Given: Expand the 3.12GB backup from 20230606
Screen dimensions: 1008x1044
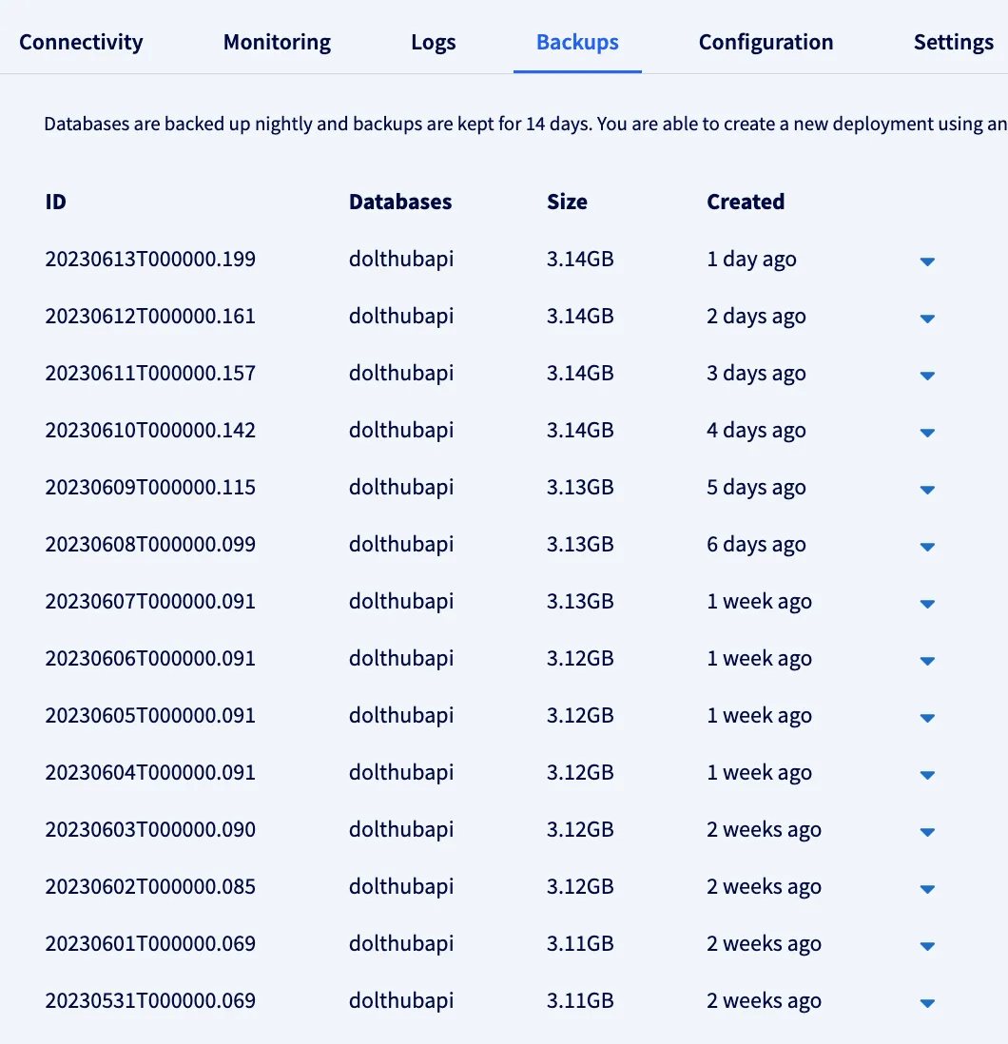Looking at the screenshot, I should coord(927,660).
